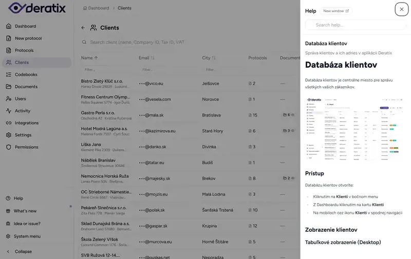This screenshot has height=259, width=411.
Task: Open the 2 documents folder for Nemocnica Horská Ruža
Action: pos(288,178)
